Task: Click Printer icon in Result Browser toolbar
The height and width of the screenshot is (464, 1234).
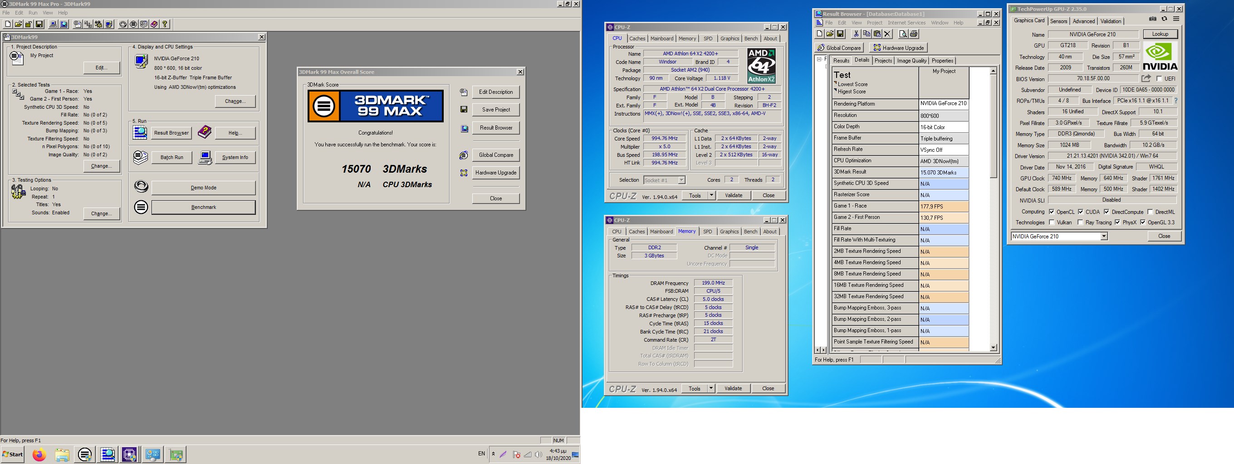Action: 914,34
